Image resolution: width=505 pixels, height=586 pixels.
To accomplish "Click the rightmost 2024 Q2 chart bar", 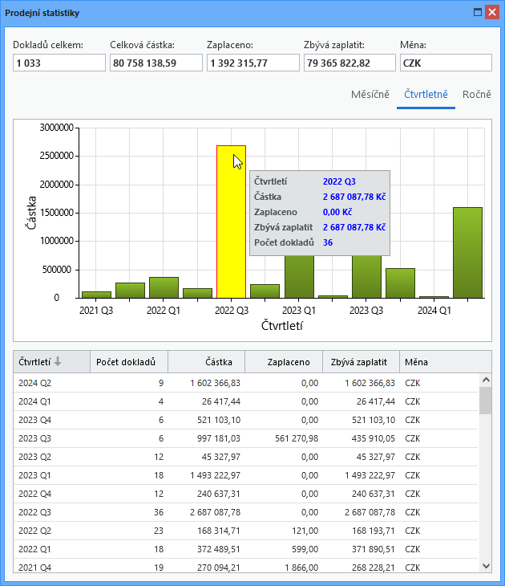I will click(467, 253).
